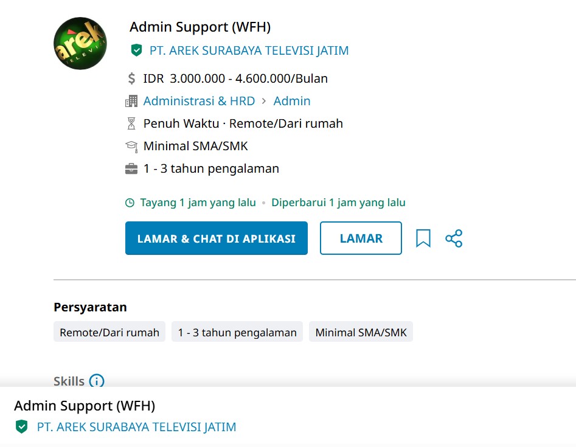Share the job via share icon

(x=454, y=238)
